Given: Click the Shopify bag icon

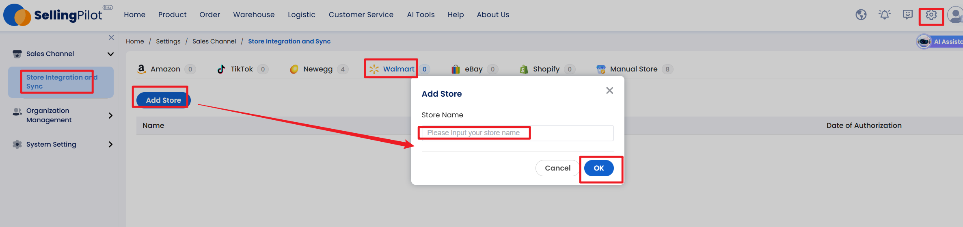Looking at the screenshot, I should [524, 69].
